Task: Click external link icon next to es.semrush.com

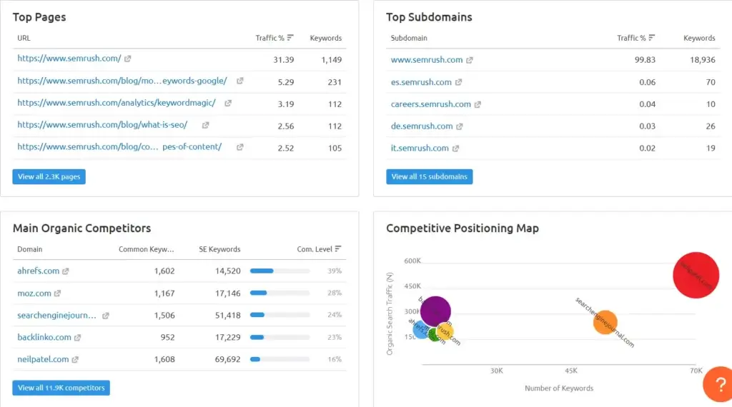Action: pyautogui.click(x=458, y=82)
